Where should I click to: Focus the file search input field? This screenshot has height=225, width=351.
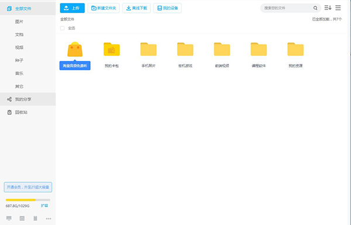[x=288, y=8]
